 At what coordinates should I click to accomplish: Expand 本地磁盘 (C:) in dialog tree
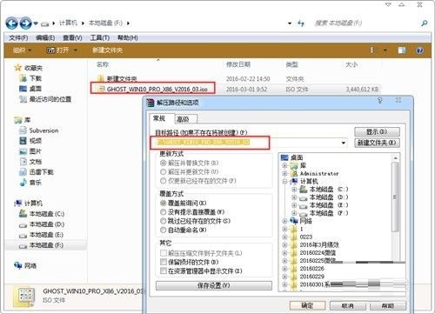point(294,190)
